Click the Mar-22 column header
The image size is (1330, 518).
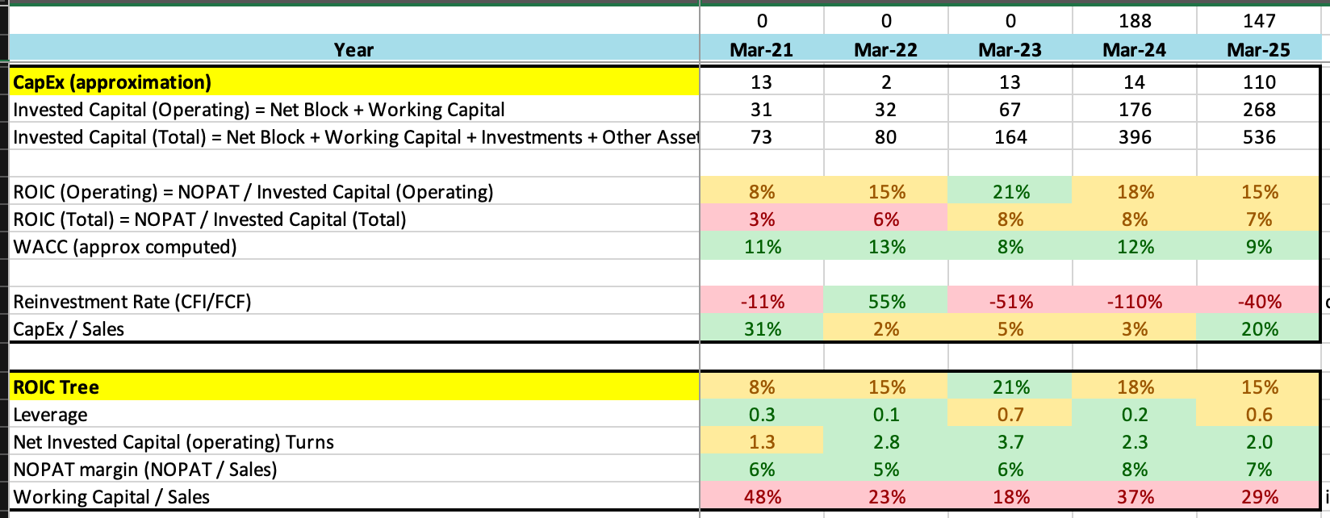(x=885, y=49)
